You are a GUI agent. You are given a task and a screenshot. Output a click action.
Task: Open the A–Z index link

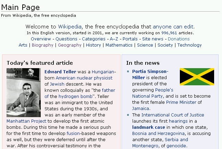pyautogui.click(x=114, y=39)
